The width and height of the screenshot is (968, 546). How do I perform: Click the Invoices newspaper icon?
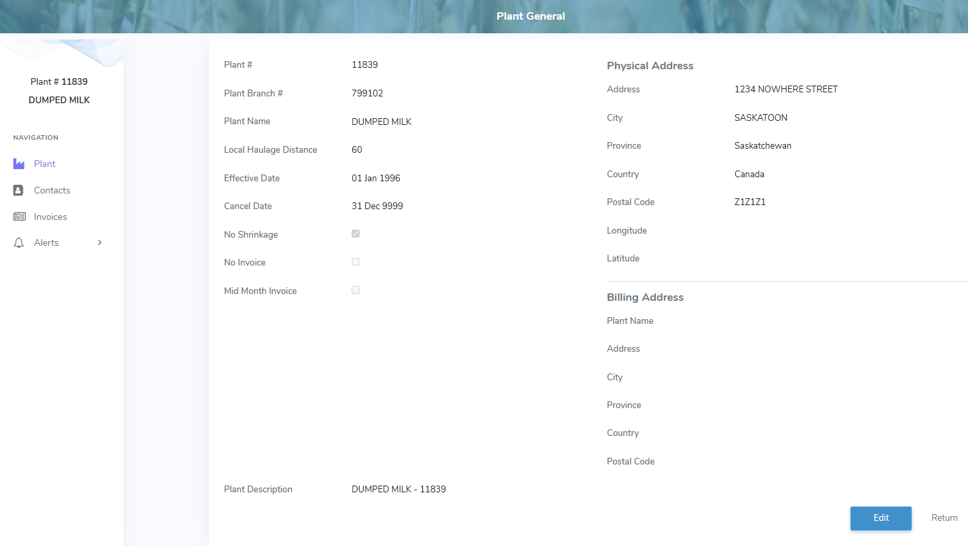click(x=19, y=217)
